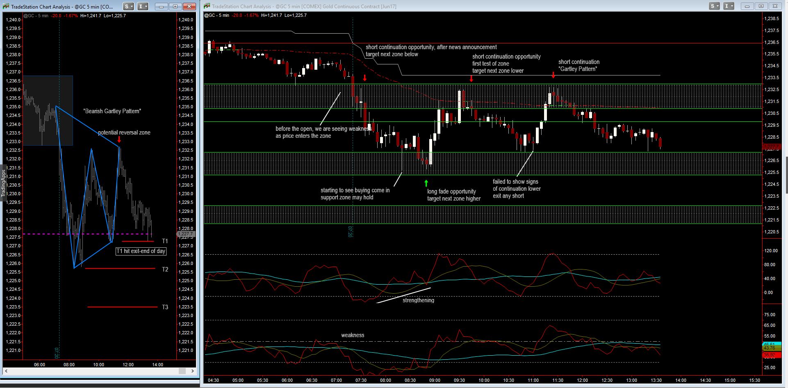Screen dimensions: 788x388
Task: Click the 1,227.7 last-price tag in the Gartley window
Action: [x=186, y=234]
